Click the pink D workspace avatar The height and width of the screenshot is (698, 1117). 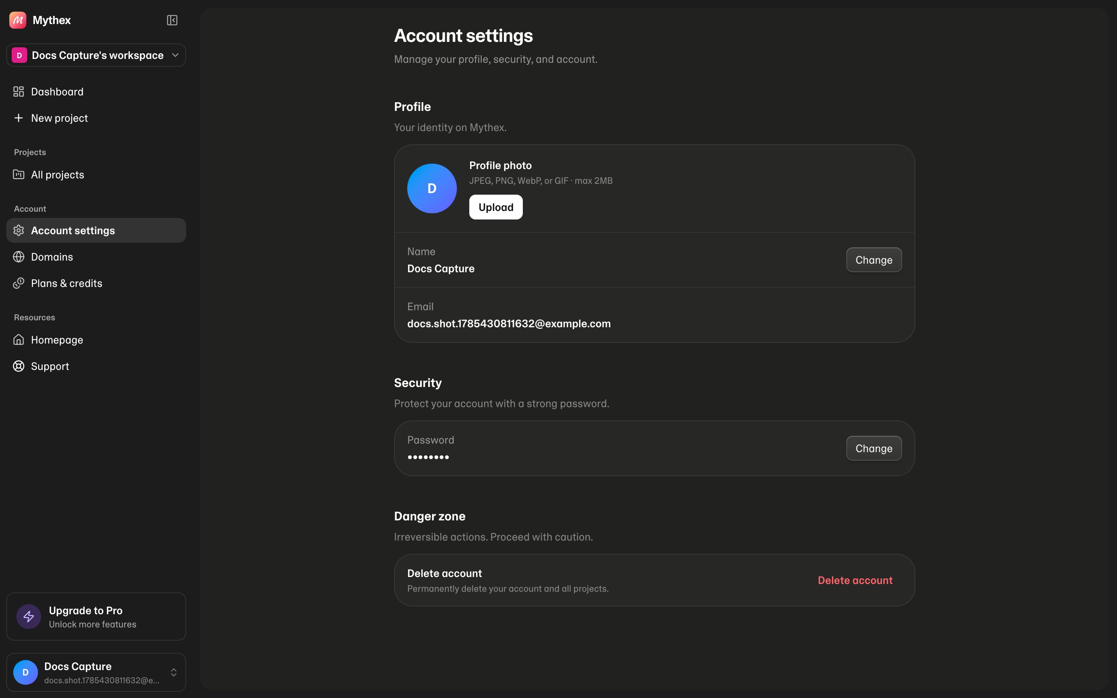[19, 55]
